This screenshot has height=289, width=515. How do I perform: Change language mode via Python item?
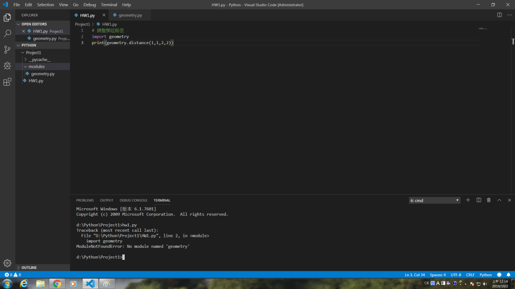[x=485, y=275]
